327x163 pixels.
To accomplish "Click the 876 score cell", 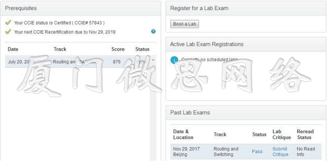I will point(117,62).
